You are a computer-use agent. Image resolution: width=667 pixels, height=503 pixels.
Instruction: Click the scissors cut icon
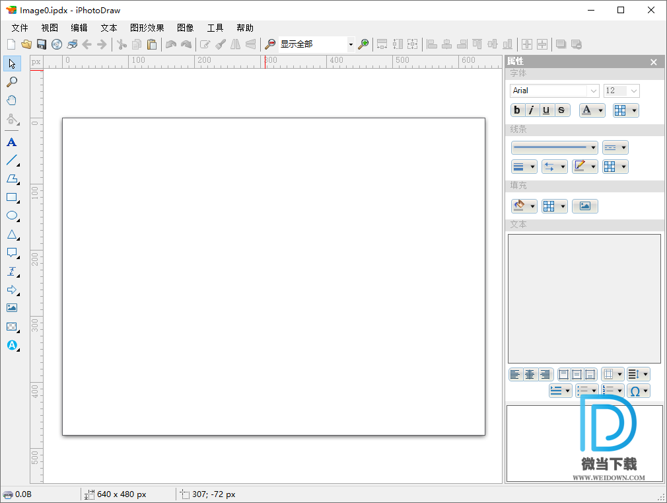[x=122, y=44]
